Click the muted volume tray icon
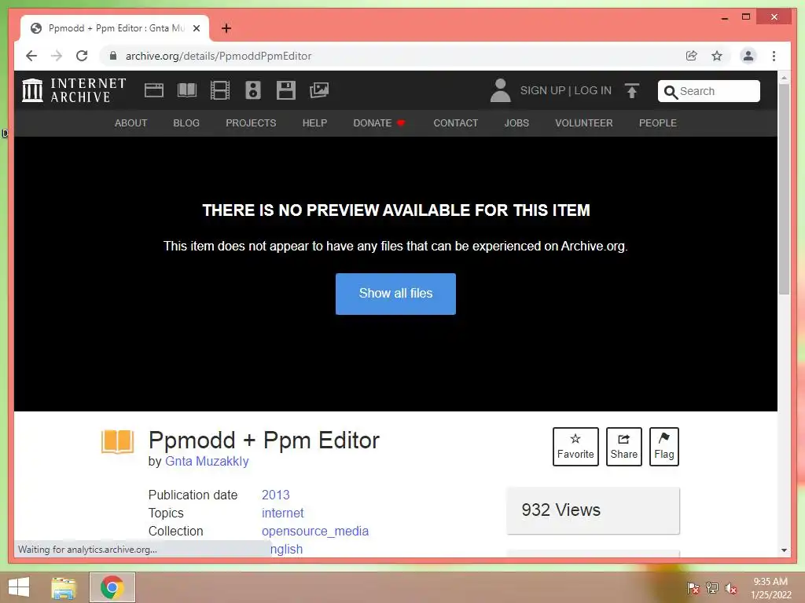The width and height of the screenshot is (805, 603). pyautogui.click(x=730, y=587)
